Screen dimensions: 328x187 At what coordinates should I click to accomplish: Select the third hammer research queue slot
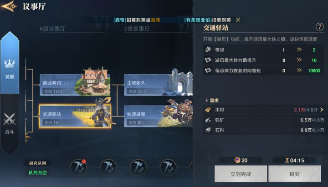138,167
